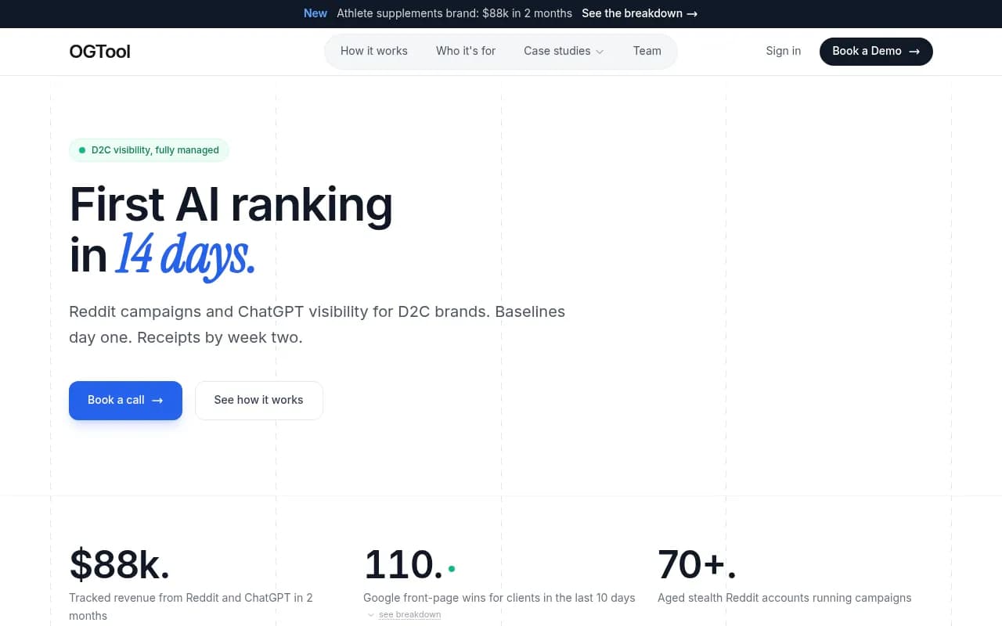1002x626 pixels.
Task: Click the 14 days. italic blue text
Action: 186,256
